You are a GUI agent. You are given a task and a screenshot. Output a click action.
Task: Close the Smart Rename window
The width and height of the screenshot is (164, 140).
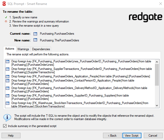click(x=161, y=4)
